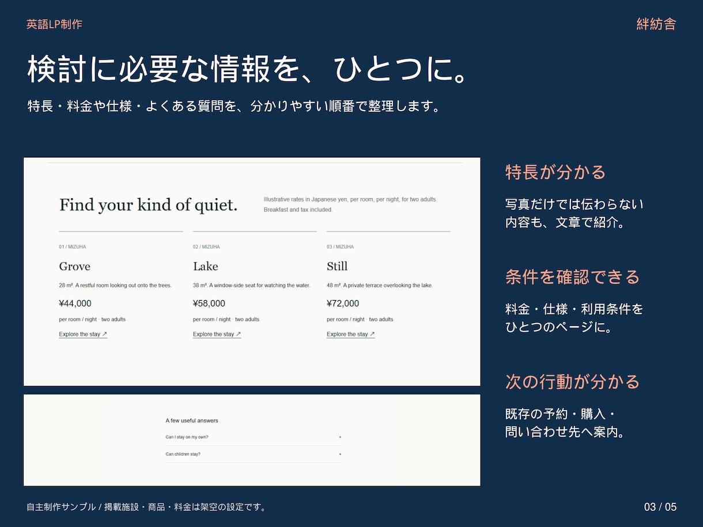
Task: Click the main title '検討に必要な情報を、ひとつに。'
Action: [x=248, y=70]
